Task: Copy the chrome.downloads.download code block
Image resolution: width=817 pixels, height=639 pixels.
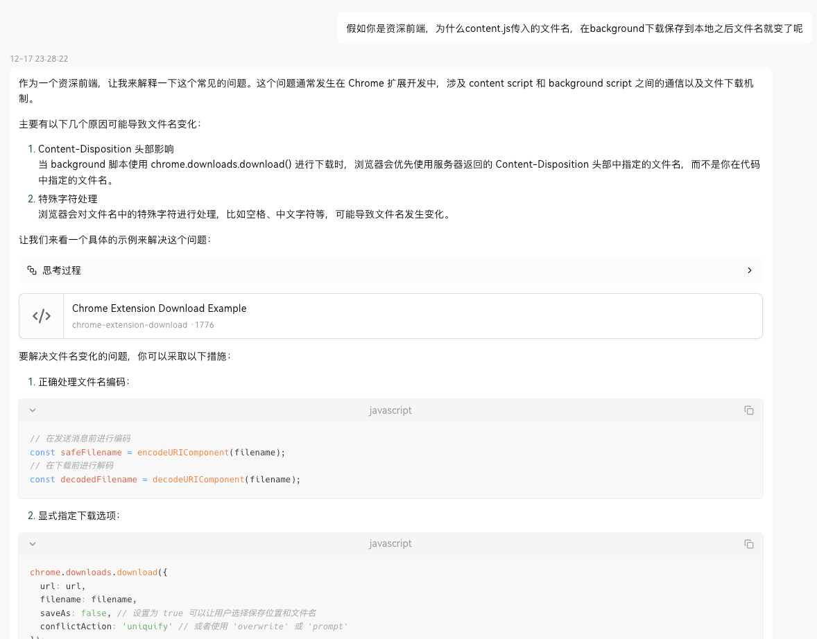Action: point(748,544)
